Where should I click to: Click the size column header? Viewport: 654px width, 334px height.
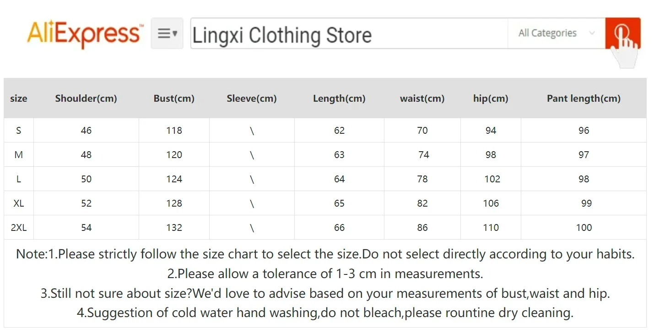(x=19, y=99)
